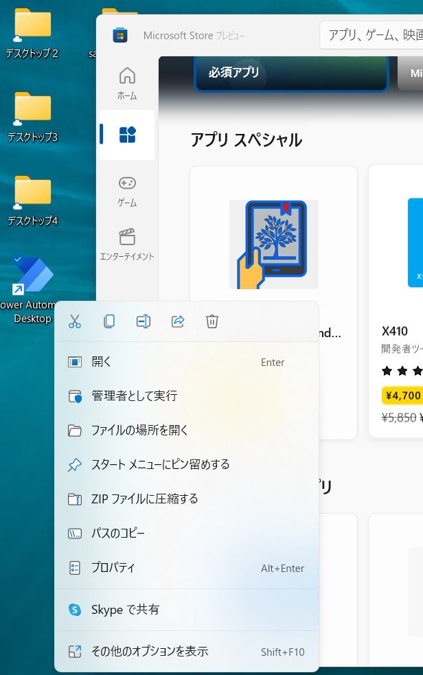Click the Microsoft Store logo icon
423x675 pixels.
pos(120,35)
